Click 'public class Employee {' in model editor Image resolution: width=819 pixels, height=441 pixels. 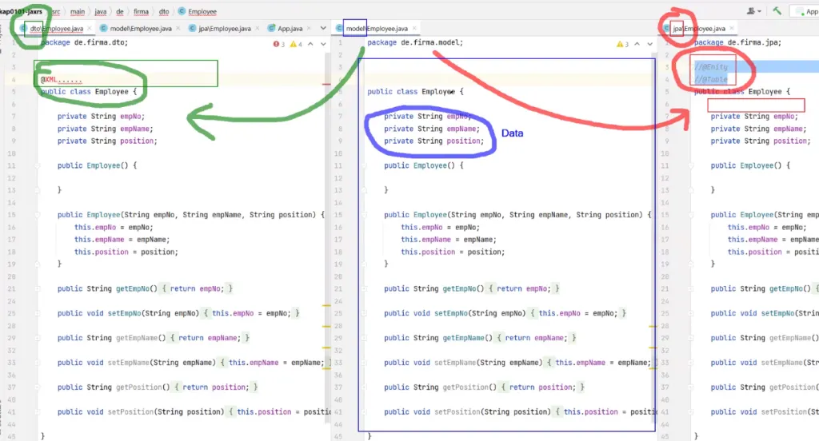[x=415, y=92]
